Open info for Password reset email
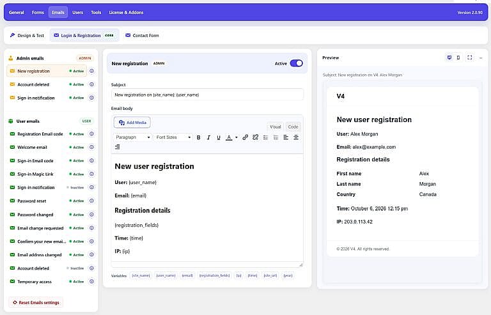 click(91, 201)
